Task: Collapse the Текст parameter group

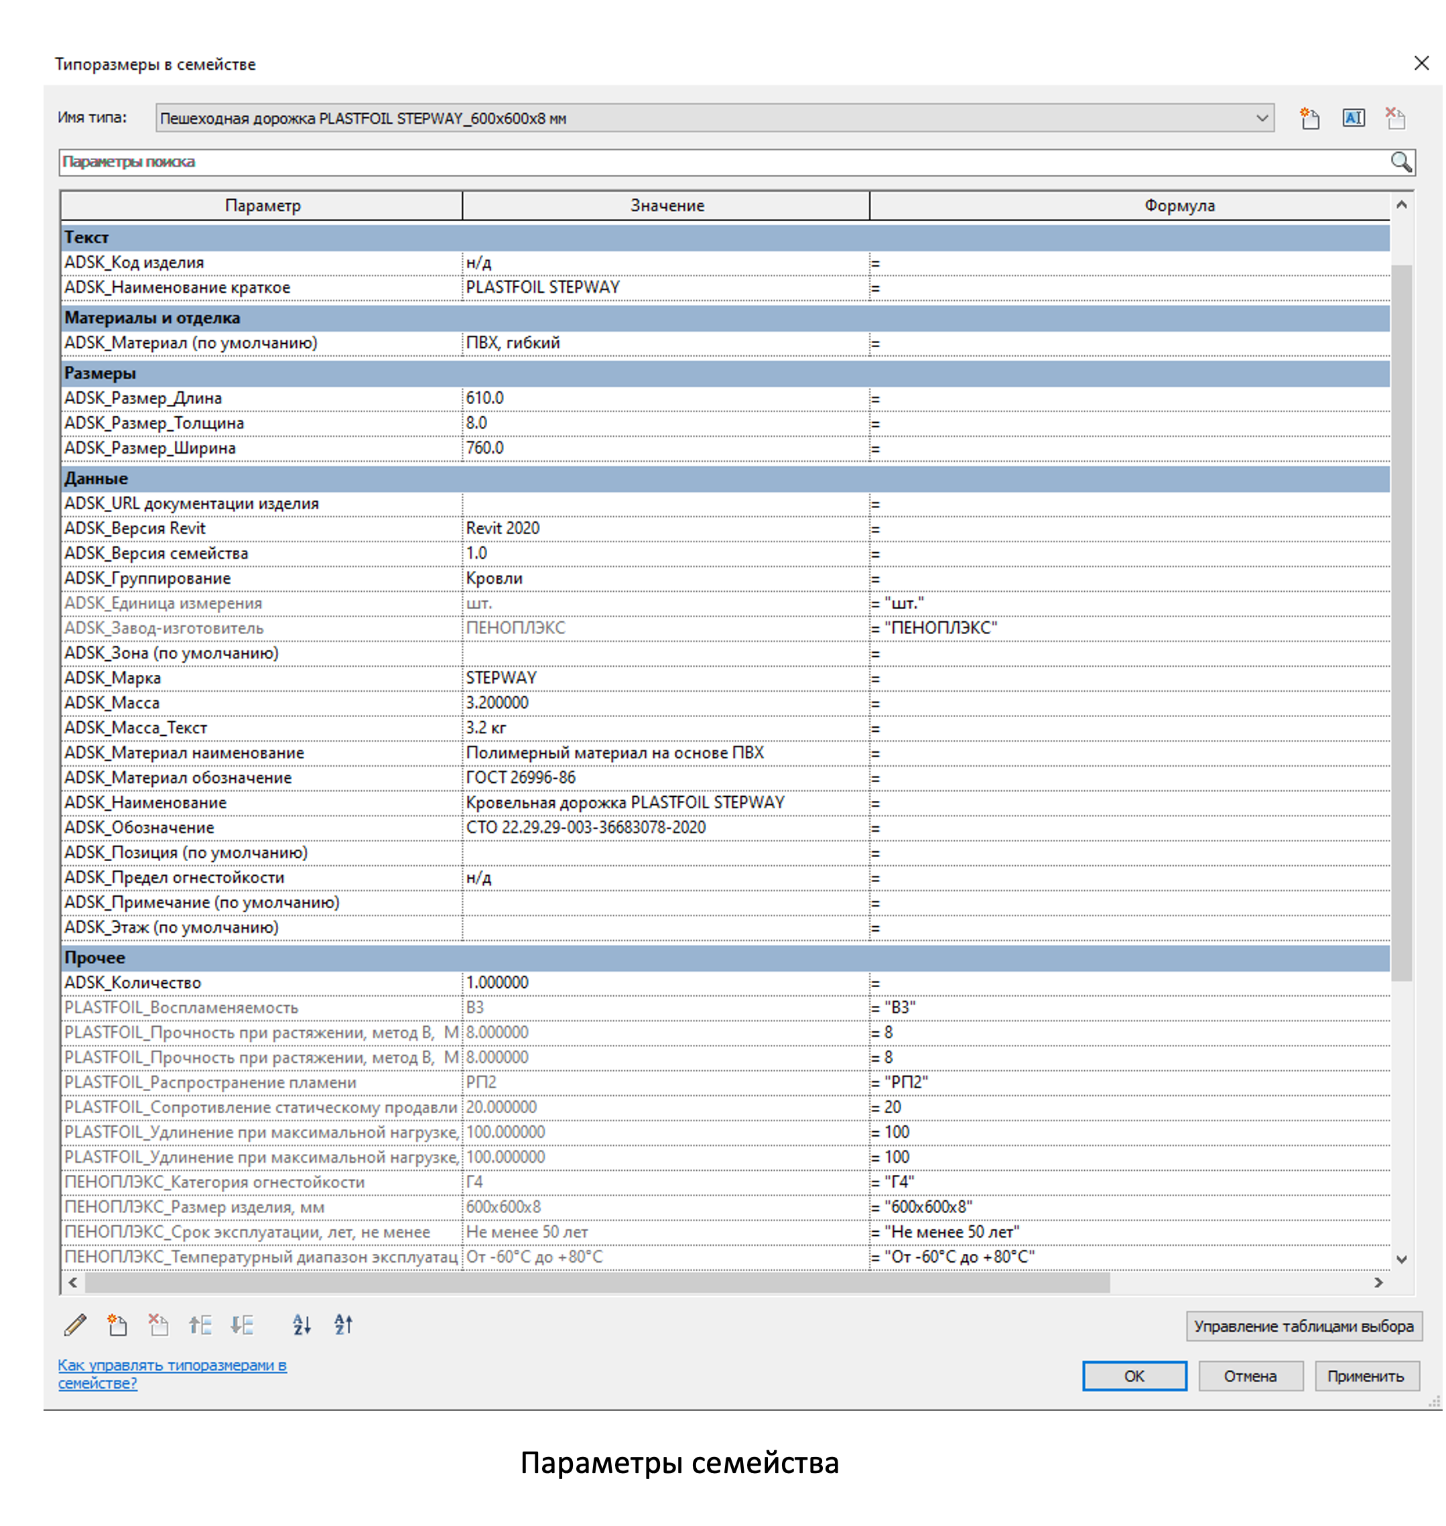Action: click(725, 237)
